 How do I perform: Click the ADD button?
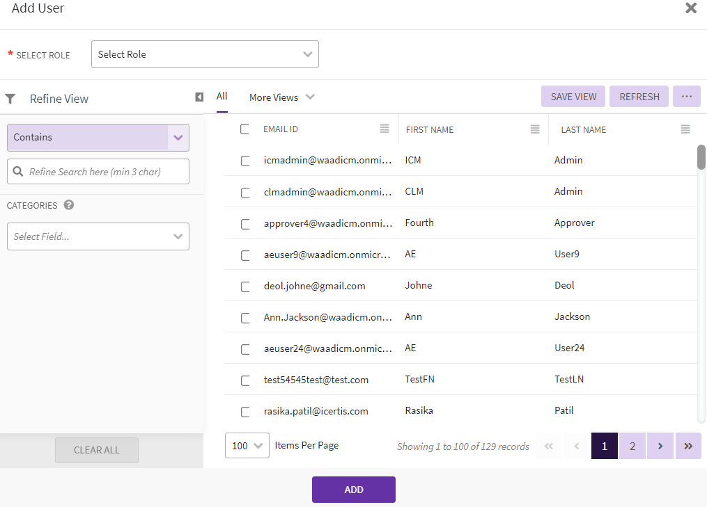point(353,490)
